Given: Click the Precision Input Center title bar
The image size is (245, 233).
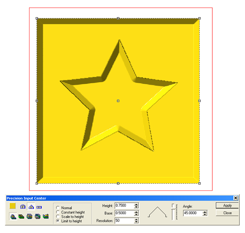Looking at the screenshot, I should [x=120, y=198].
